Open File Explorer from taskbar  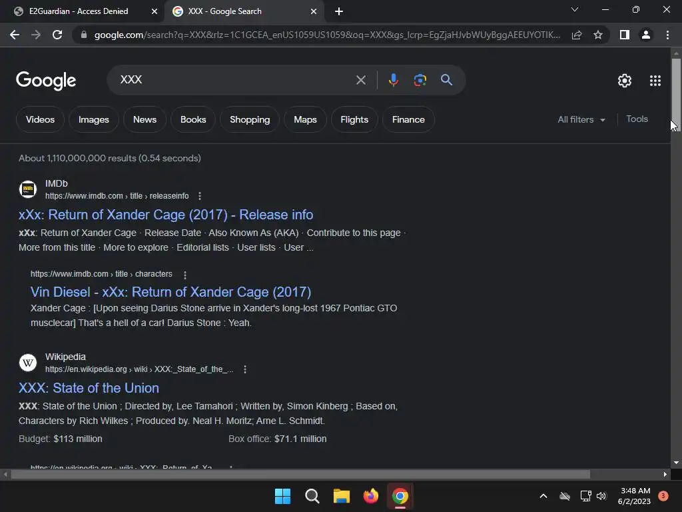click(x=342, y=496)
